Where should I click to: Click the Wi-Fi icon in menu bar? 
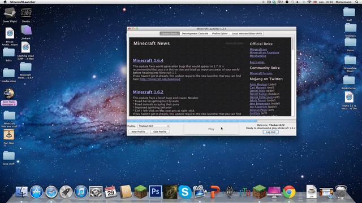[x=309, y=2]
